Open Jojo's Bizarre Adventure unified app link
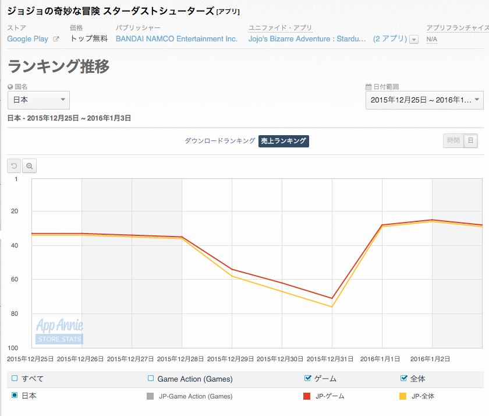Image resolution: width=489 pixels, height=416 pixels. [x=307, y=38]
